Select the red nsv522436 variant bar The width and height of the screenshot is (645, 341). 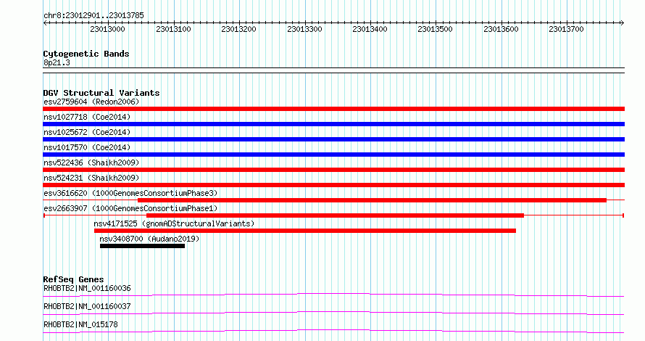[333, 170]
